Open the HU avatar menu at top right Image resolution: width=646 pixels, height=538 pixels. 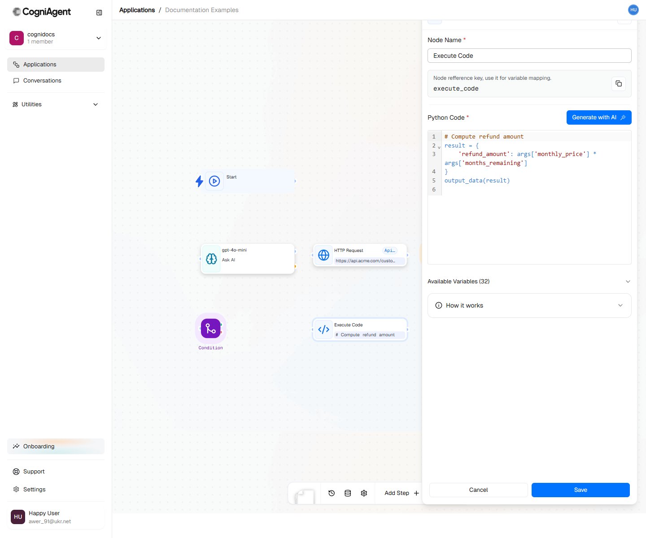(633, 10)
